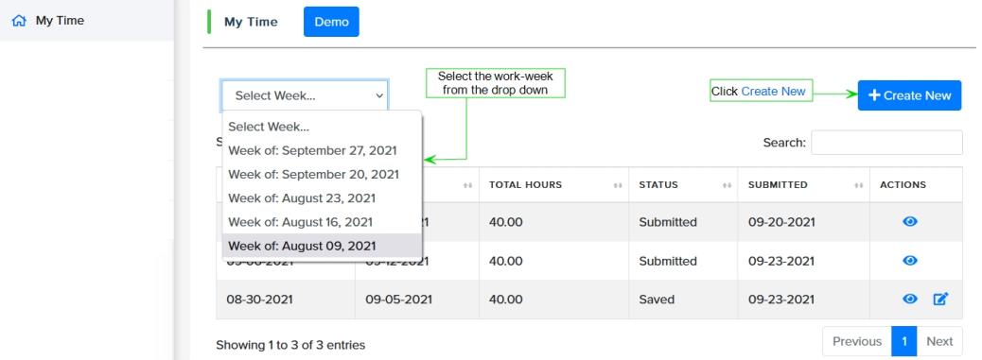Viewport: 982px width, 360px height.
Task: Click the eye icon in the second Submitted row
Action: [909, 261]
